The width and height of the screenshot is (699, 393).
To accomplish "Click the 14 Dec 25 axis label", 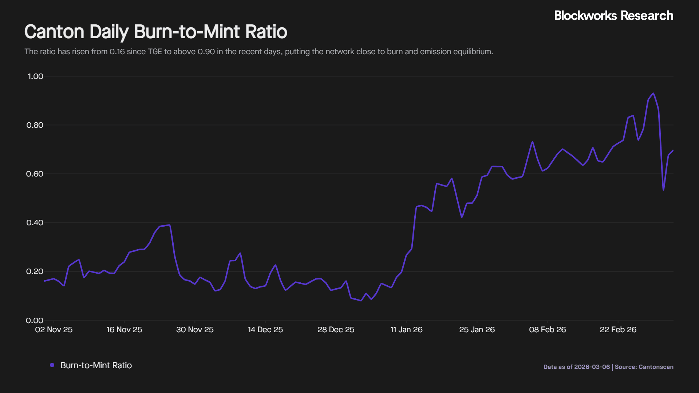I will coord(265,330).
